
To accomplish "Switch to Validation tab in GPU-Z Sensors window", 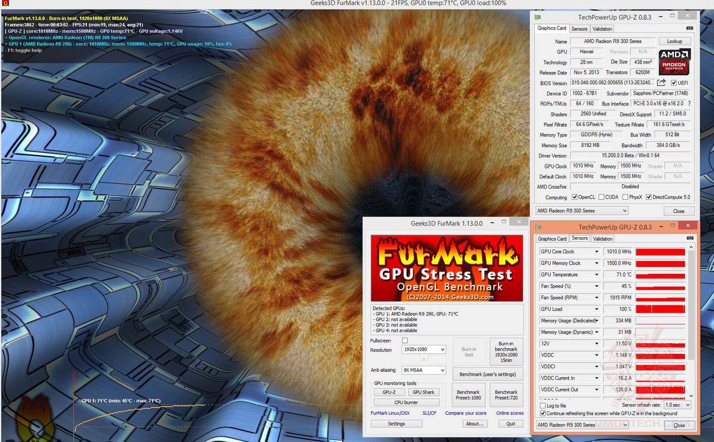I will 602,239.
